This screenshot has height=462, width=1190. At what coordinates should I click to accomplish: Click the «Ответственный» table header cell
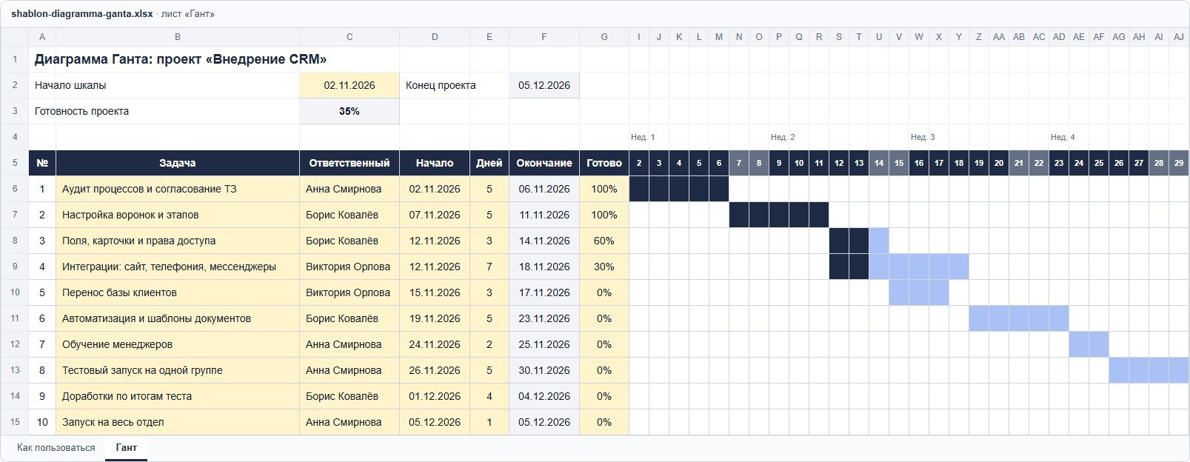(x=350, y=163)
